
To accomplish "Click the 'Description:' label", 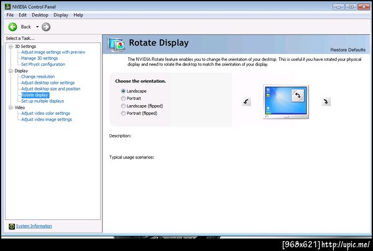I will point(120,136).
